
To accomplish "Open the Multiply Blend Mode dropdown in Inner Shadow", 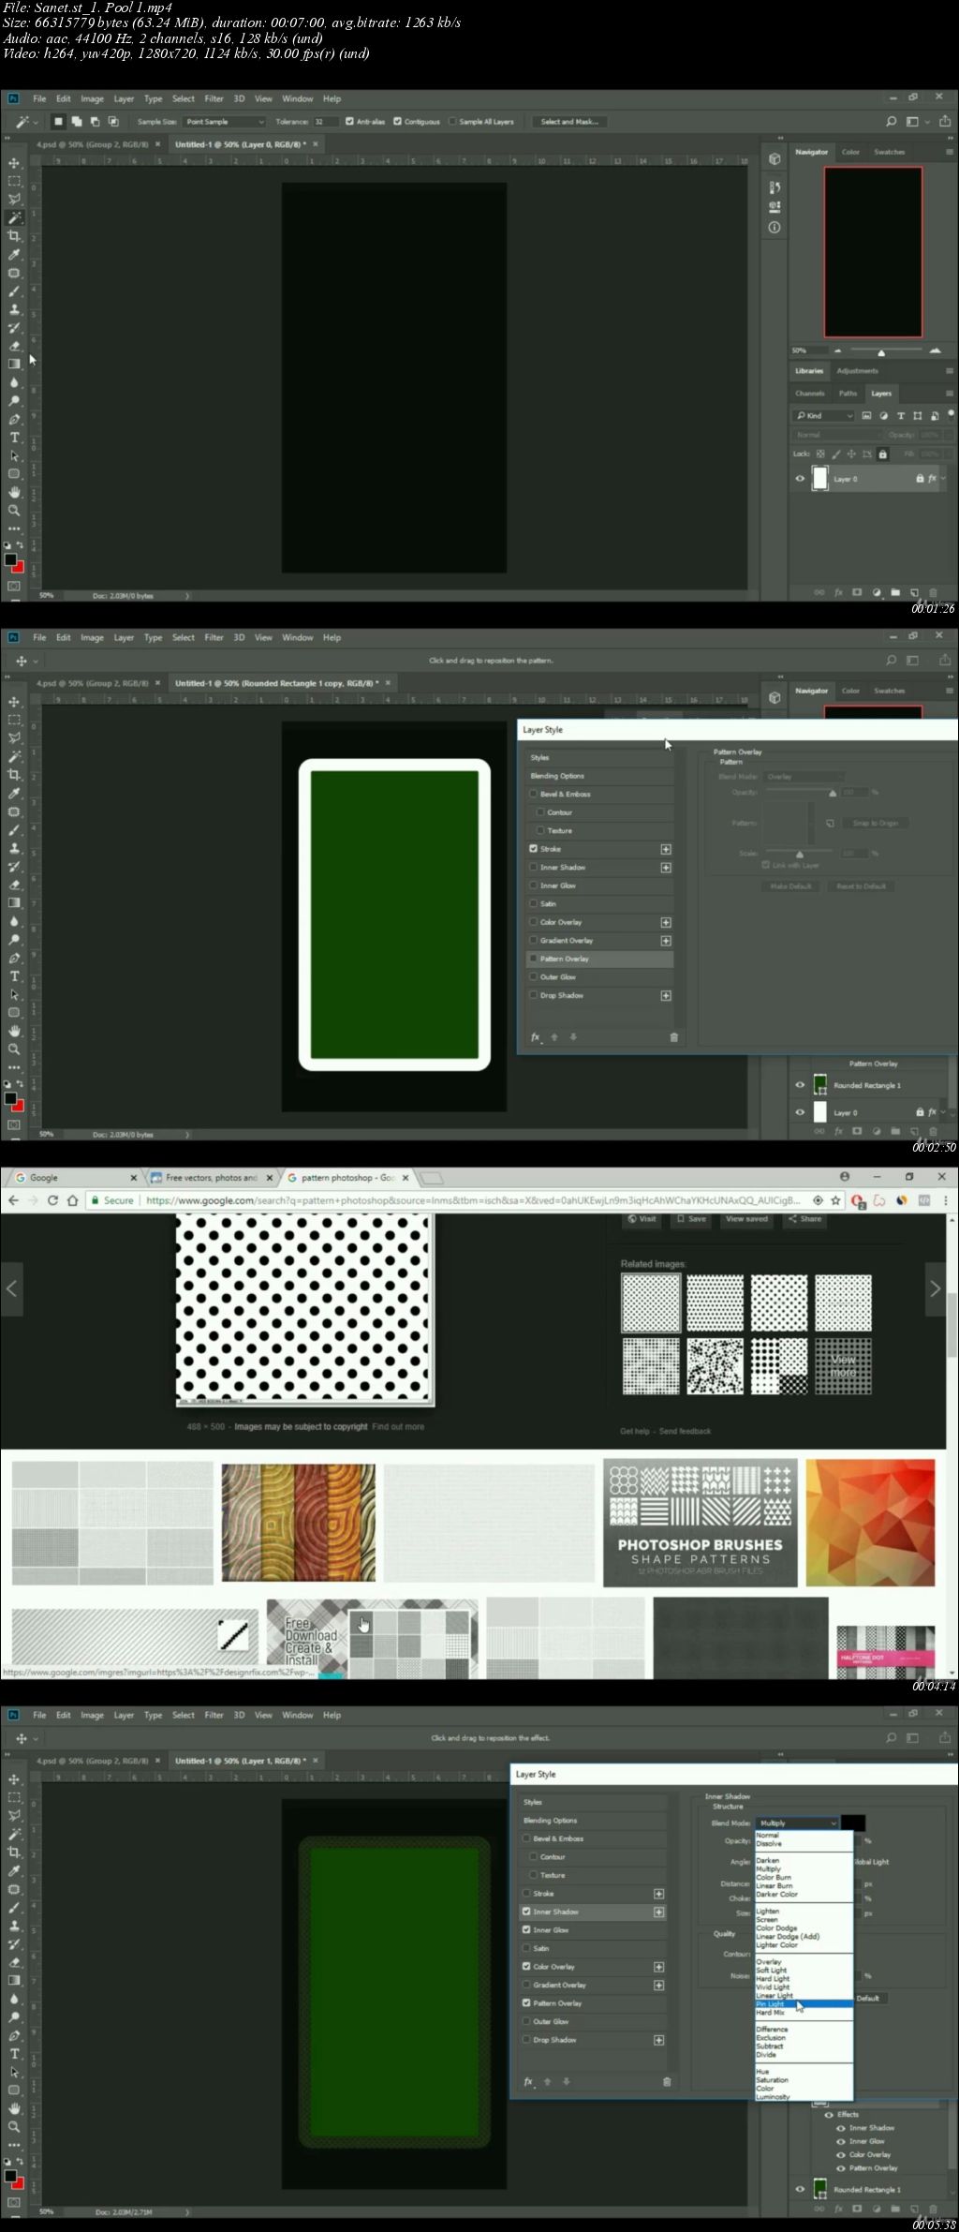I will coord(798,1823).
